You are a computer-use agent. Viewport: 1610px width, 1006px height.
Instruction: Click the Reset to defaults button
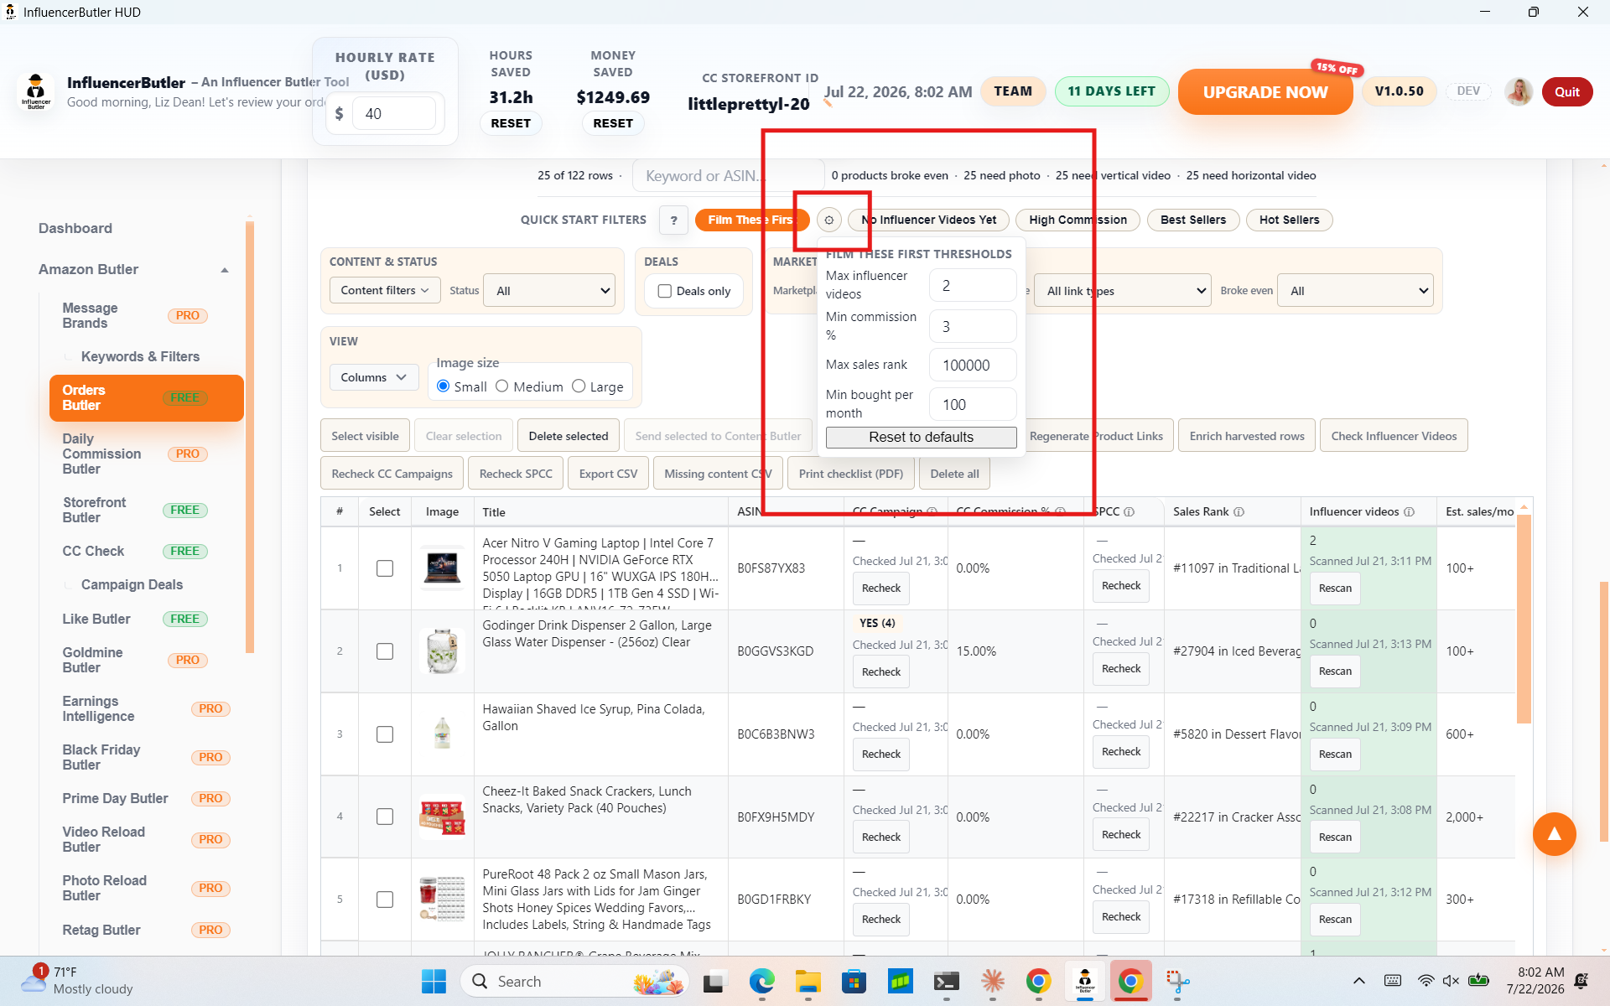[x=921, y=437]
